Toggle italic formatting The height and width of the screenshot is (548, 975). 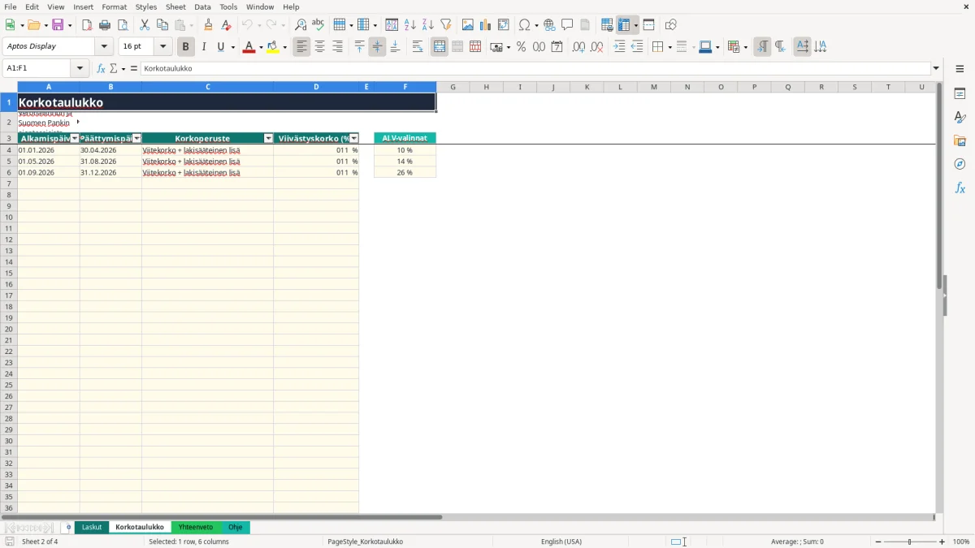point(204,47)
